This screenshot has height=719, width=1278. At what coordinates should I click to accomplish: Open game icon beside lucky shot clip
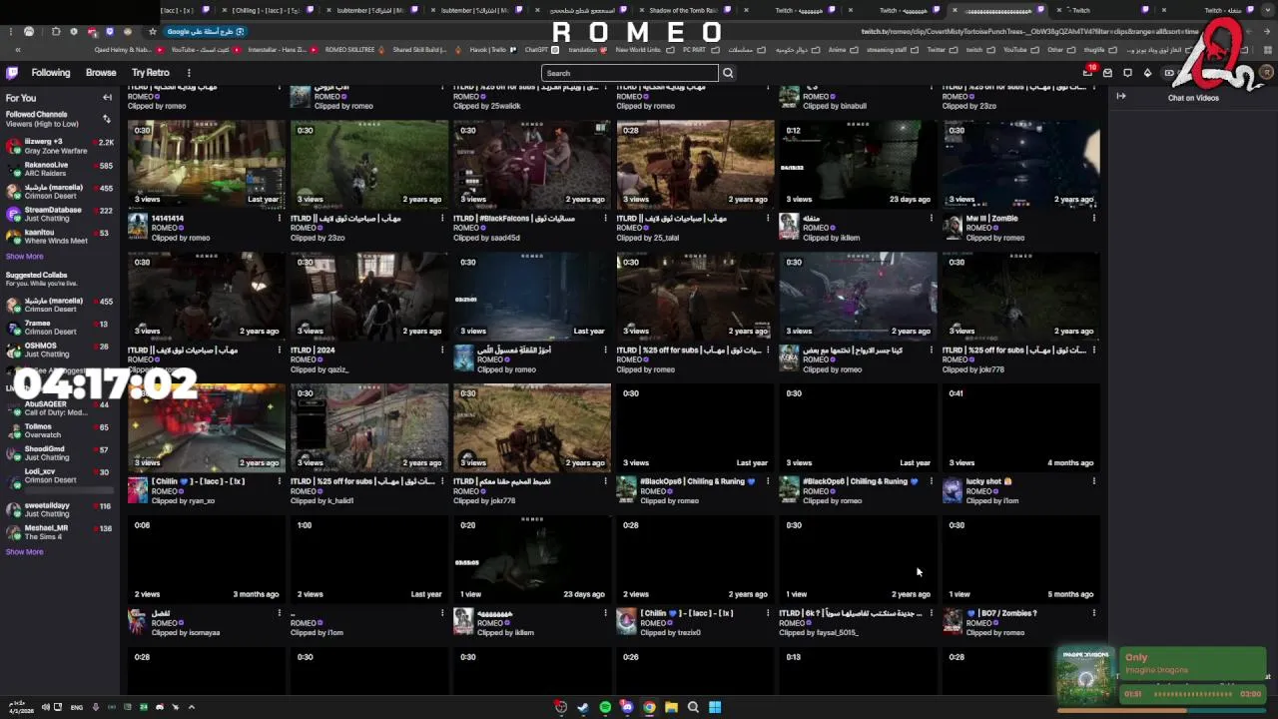[953, 489]
